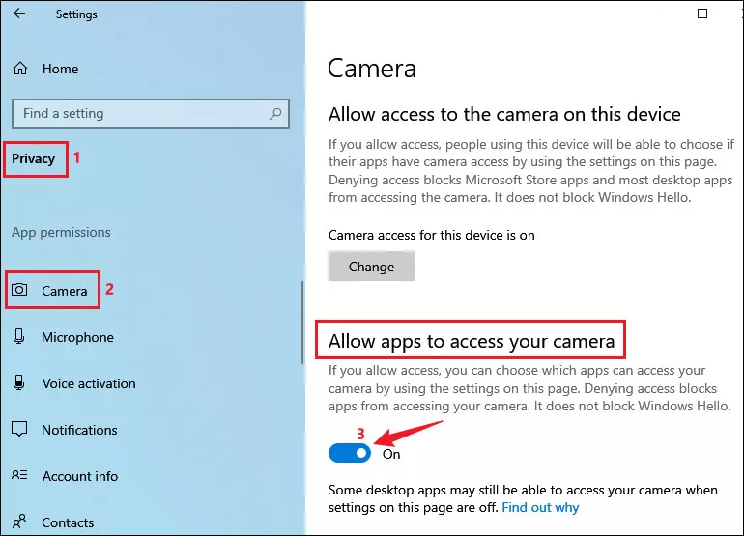
Task: Open Voice activation via its icon
Action: pos(19,382)
